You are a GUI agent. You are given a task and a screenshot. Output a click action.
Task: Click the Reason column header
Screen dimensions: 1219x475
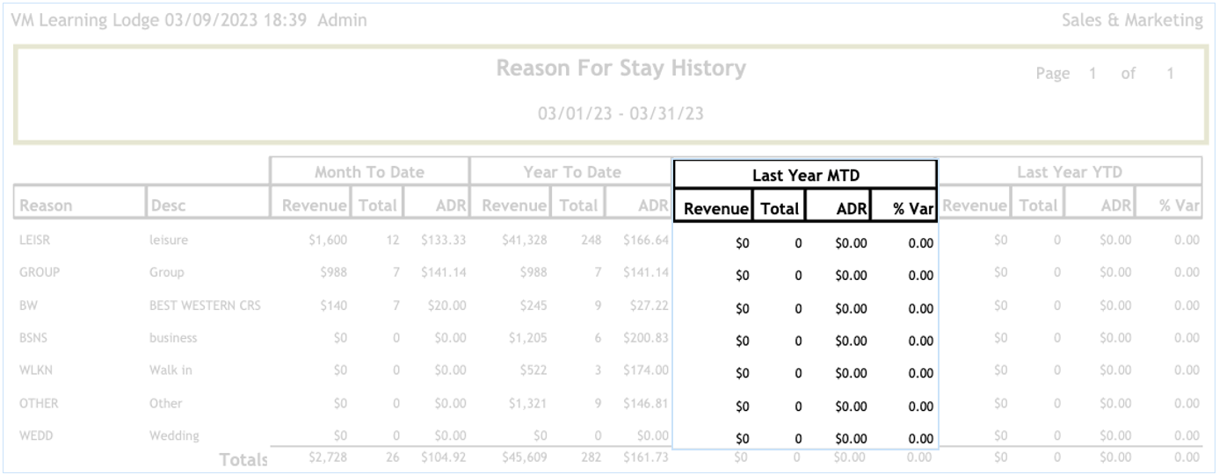click(46, 205)
